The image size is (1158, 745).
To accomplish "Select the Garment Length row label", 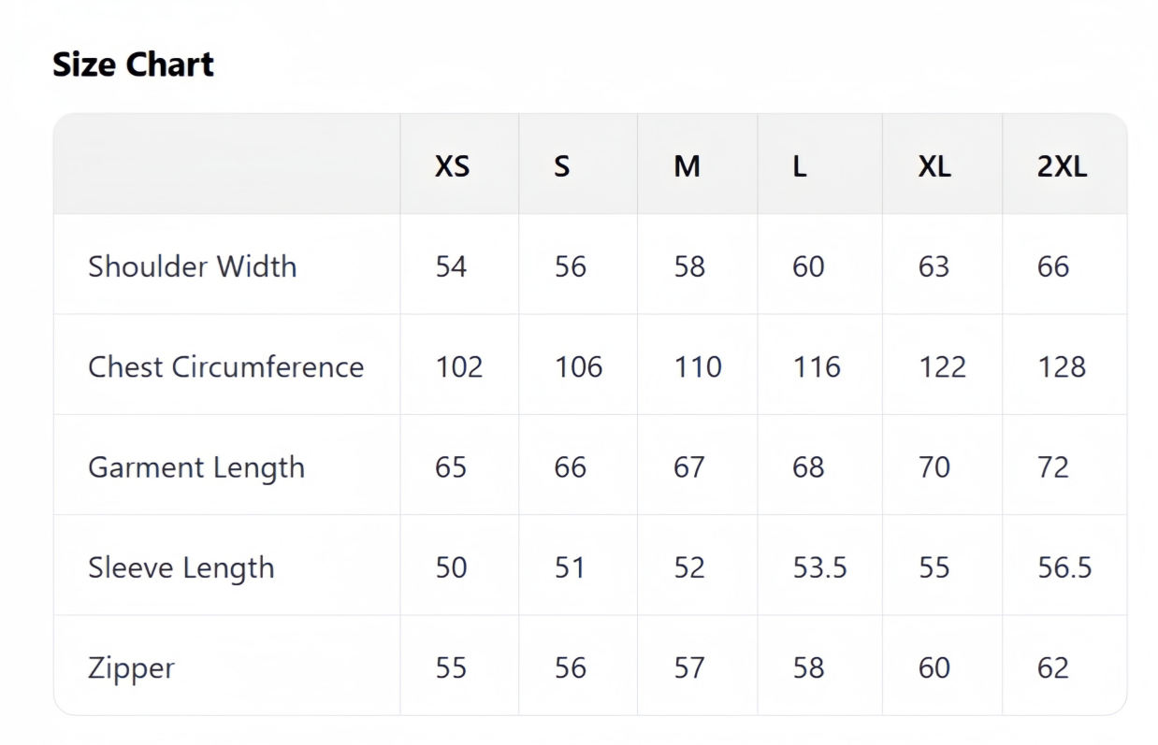I will (196, 467).
